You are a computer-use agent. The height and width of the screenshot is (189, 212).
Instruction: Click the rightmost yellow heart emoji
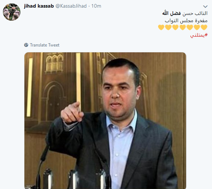[x=204, y=27]
